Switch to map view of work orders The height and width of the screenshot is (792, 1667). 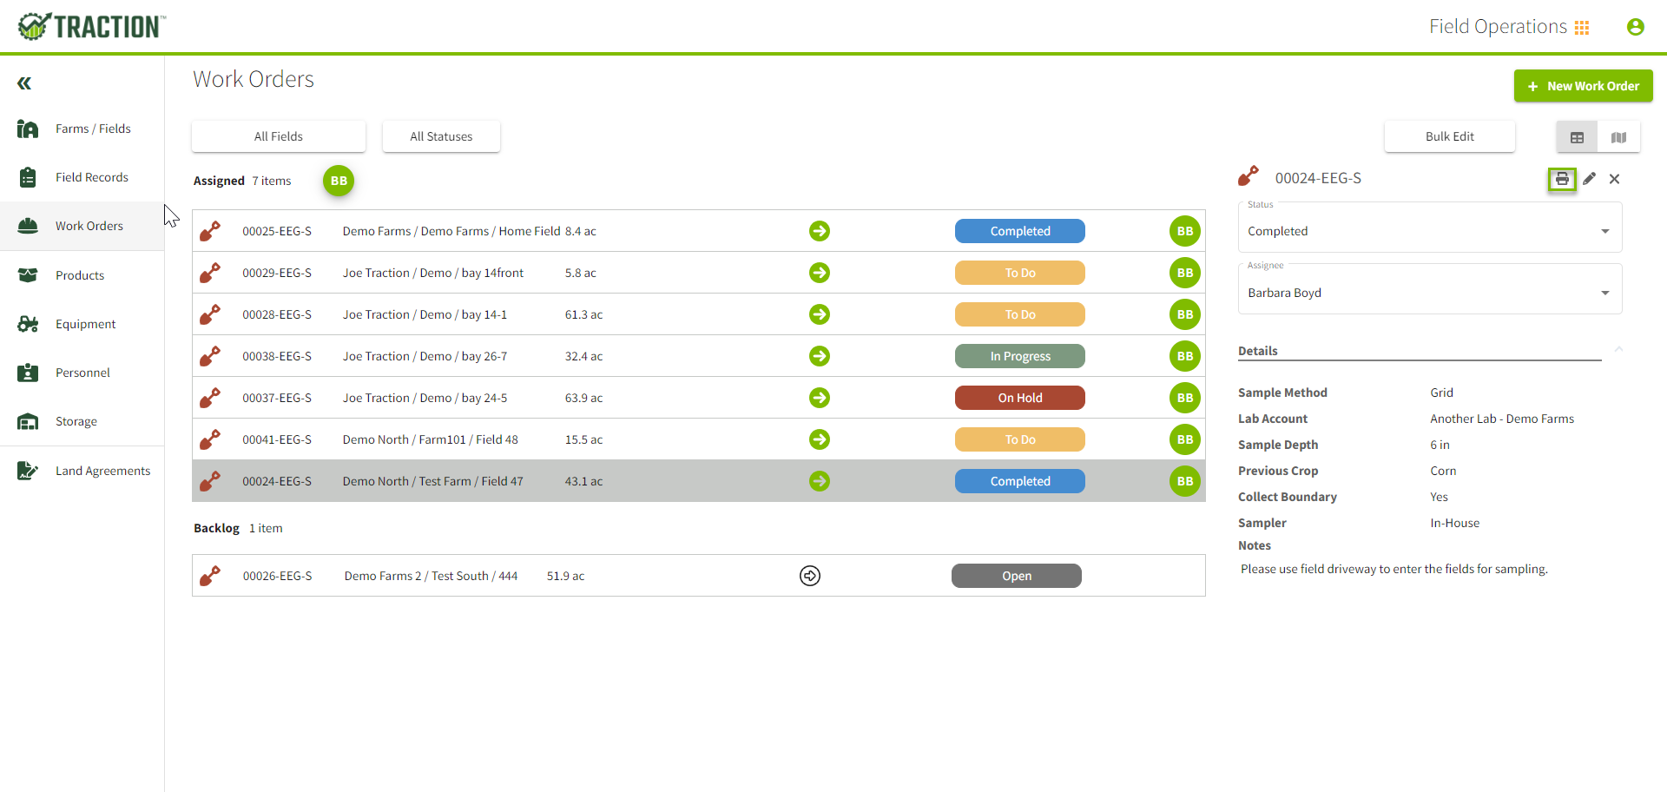[1619, 136]
